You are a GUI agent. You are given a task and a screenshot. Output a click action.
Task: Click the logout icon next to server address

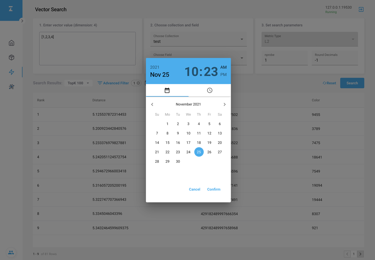pyautogui.click(x=361, y=9)
